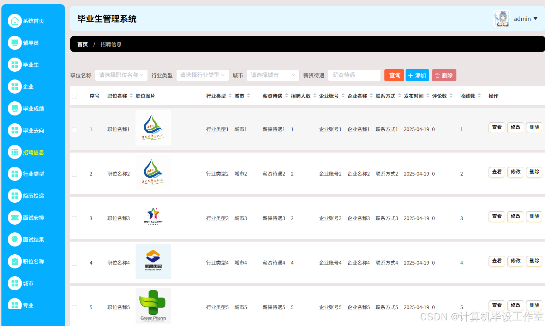Open the 职位名称4 顺昌国贸 logo thumbnail

point(153,261)
